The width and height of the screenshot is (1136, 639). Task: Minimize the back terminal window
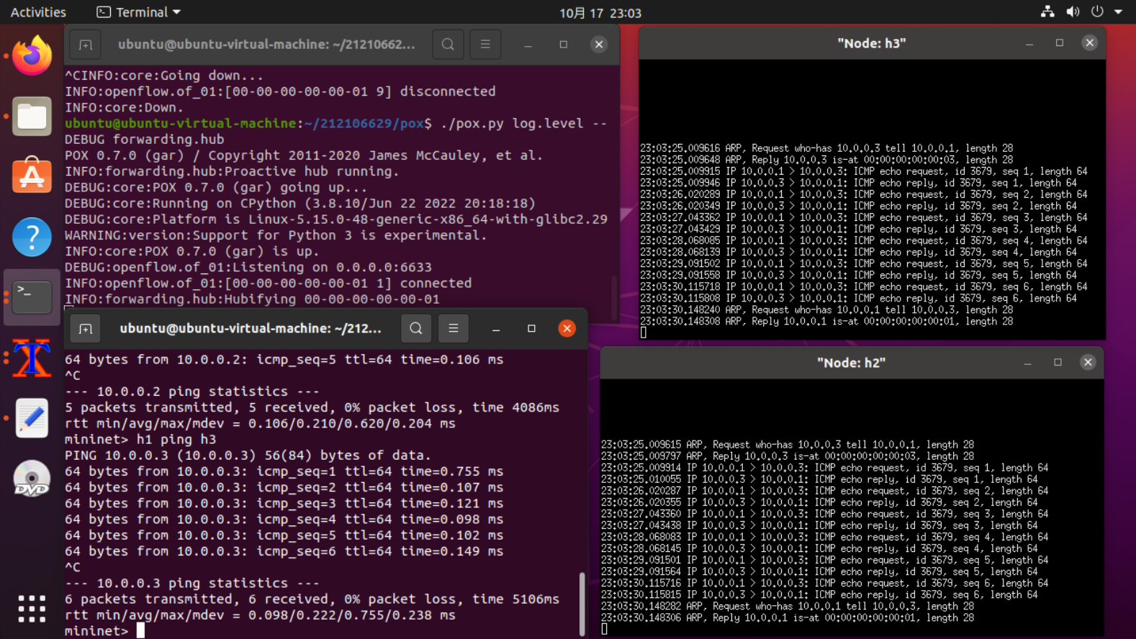(x=528, y=45)
